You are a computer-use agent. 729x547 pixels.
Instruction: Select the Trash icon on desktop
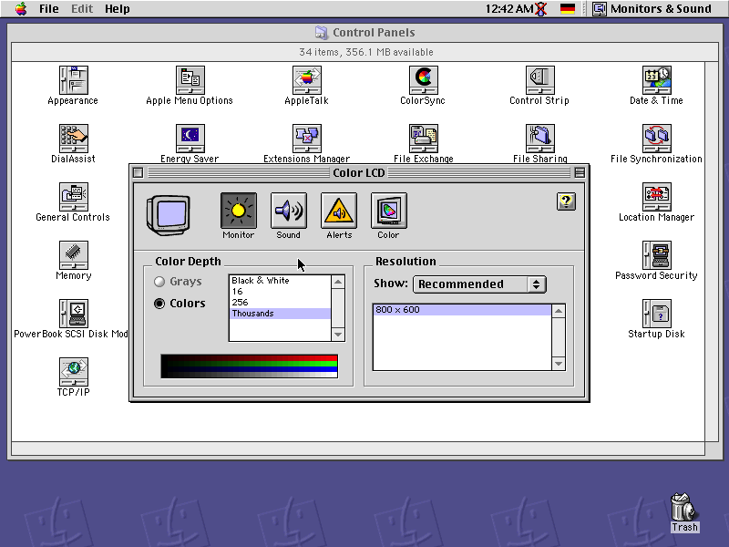(x=684, y=507)
